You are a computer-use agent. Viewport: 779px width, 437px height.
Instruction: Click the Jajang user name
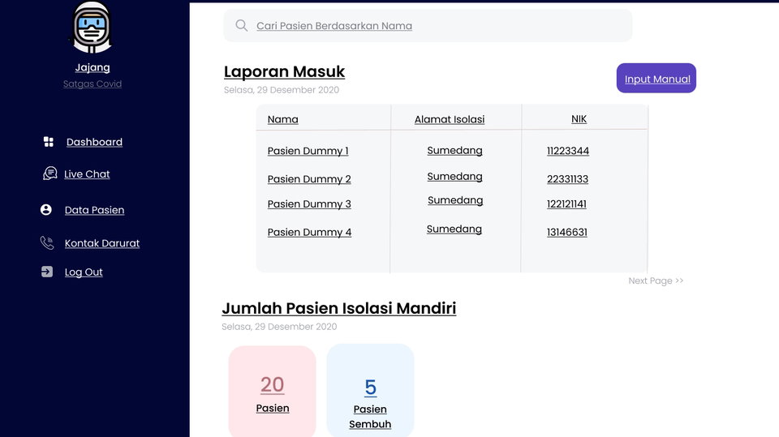click(93, 67)
